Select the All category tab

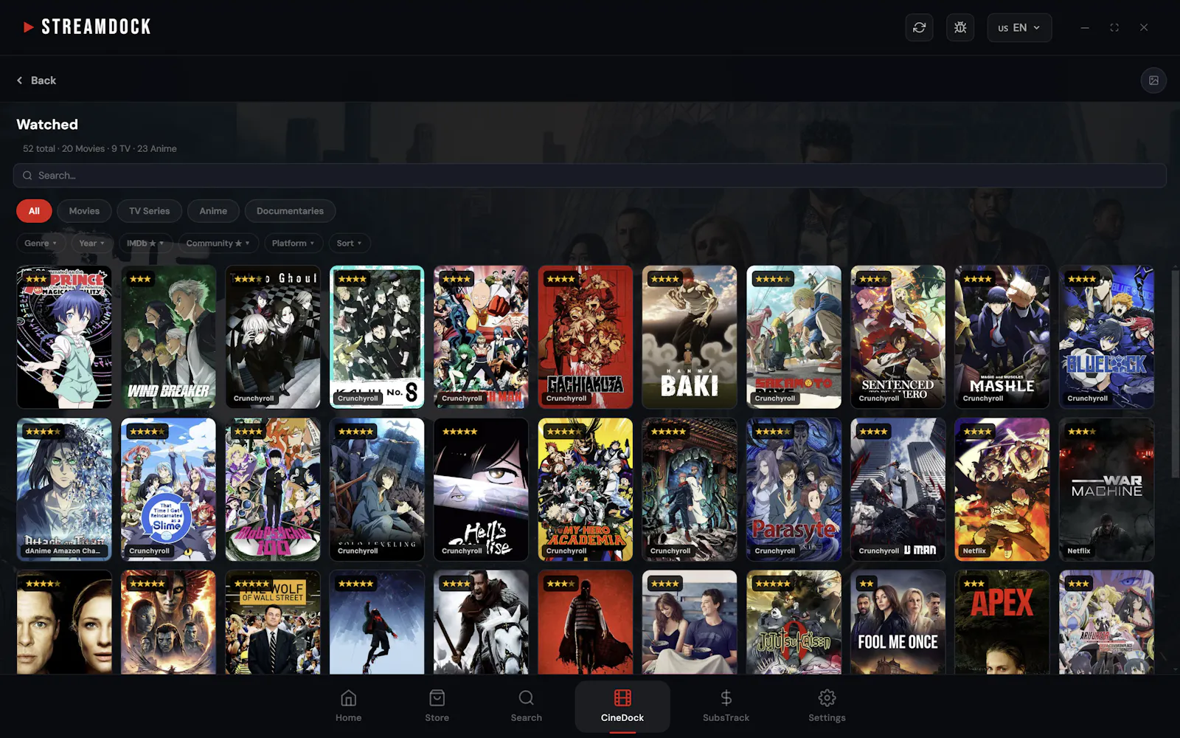click(x=34, y=211)
